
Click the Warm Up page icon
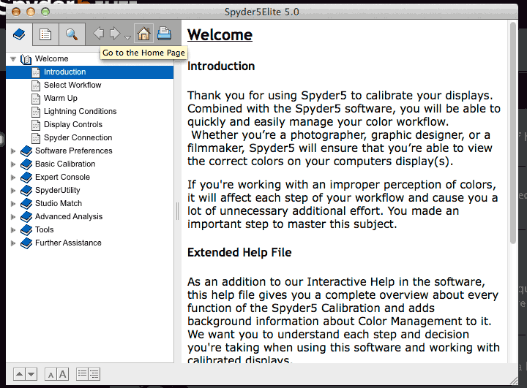click(36, 99)
